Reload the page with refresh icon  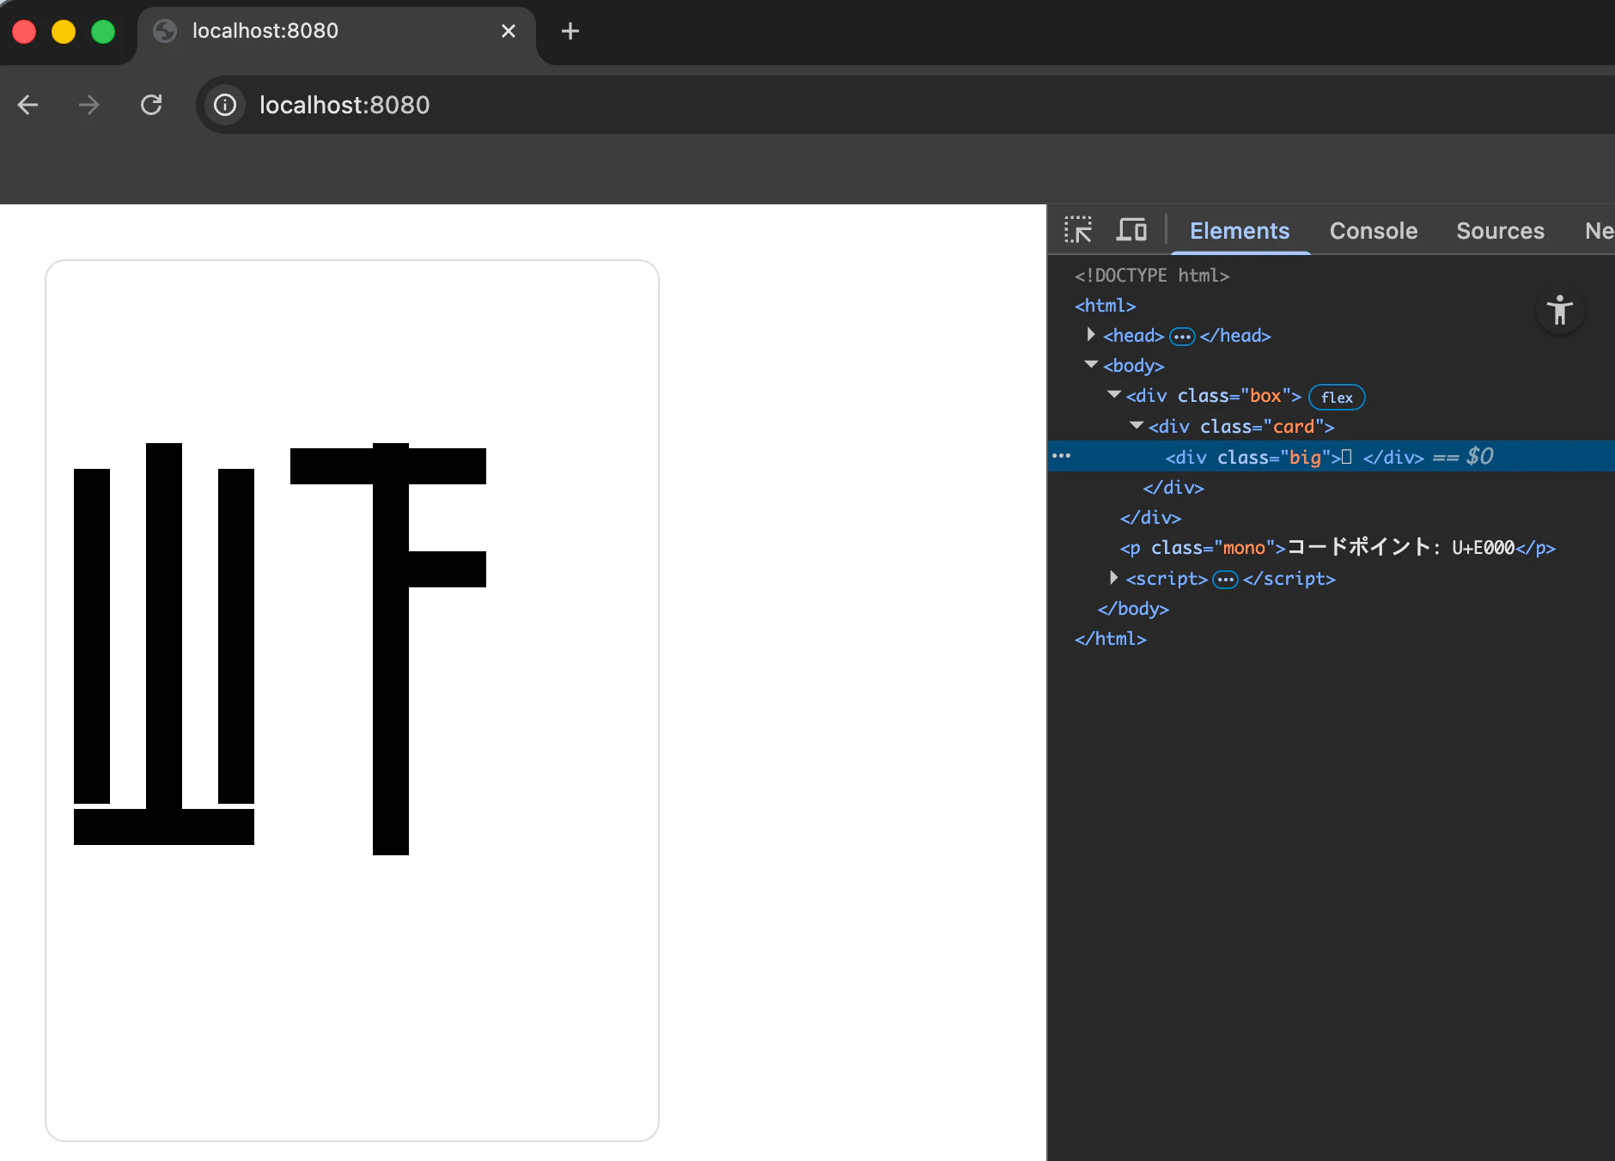pyautogui.click(x=151, y=105)
